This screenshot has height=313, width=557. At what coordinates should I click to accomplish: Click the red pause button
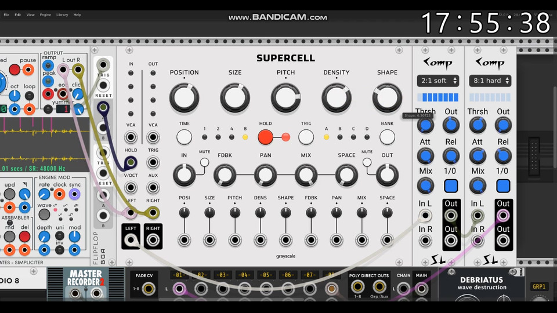tap(14, 70)
